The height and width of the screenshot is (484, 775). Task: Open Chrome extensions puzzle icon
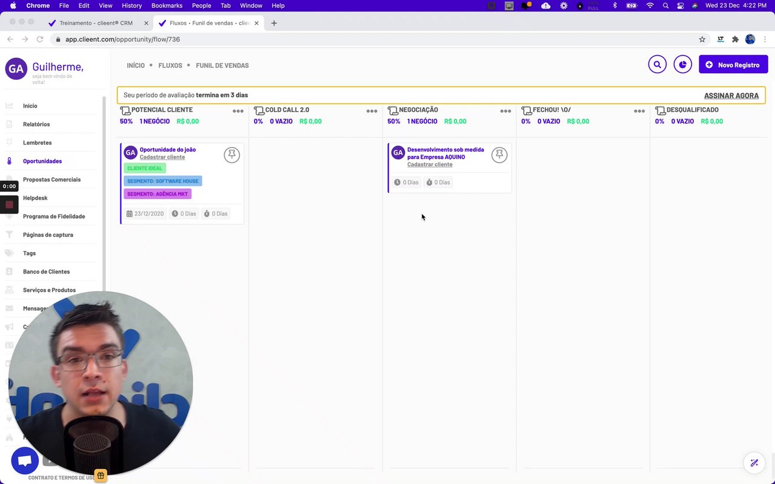(735, 39)
